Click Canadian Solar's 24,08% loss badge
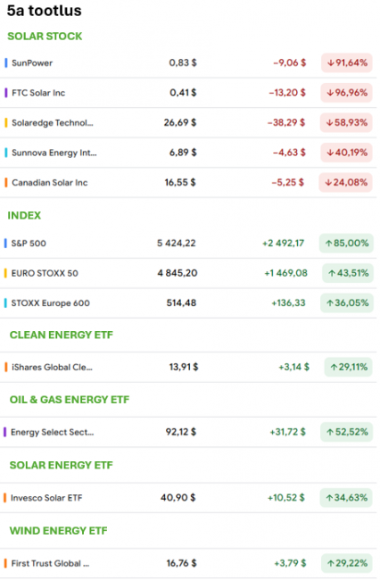 pos(345,183)
